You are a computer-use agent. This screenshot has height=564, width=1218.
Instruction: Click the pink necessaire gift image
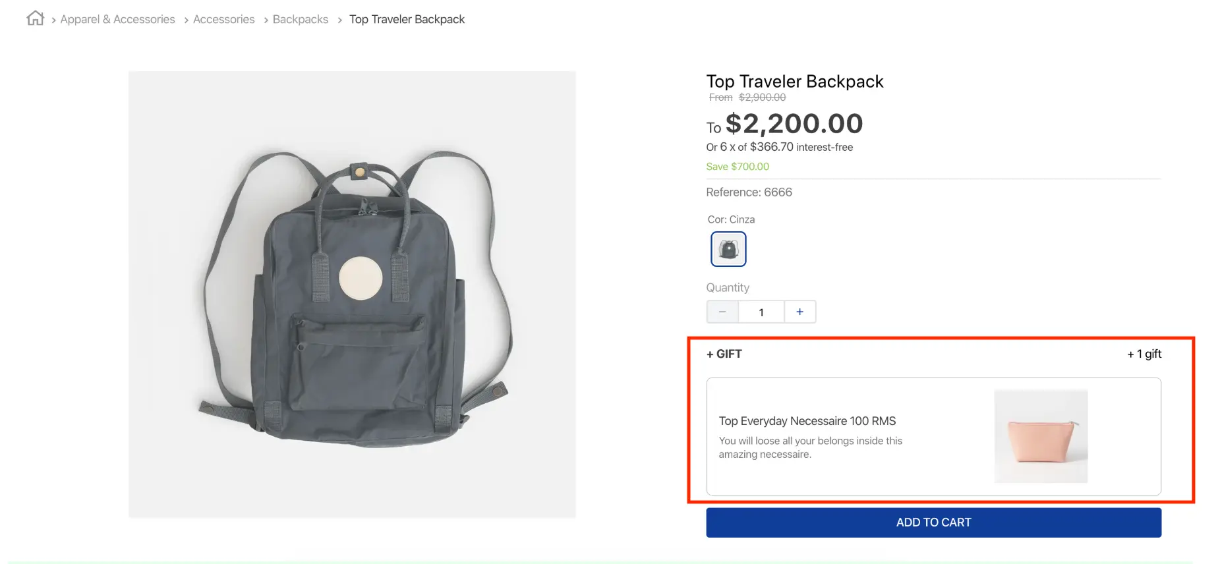point(1041,436)
